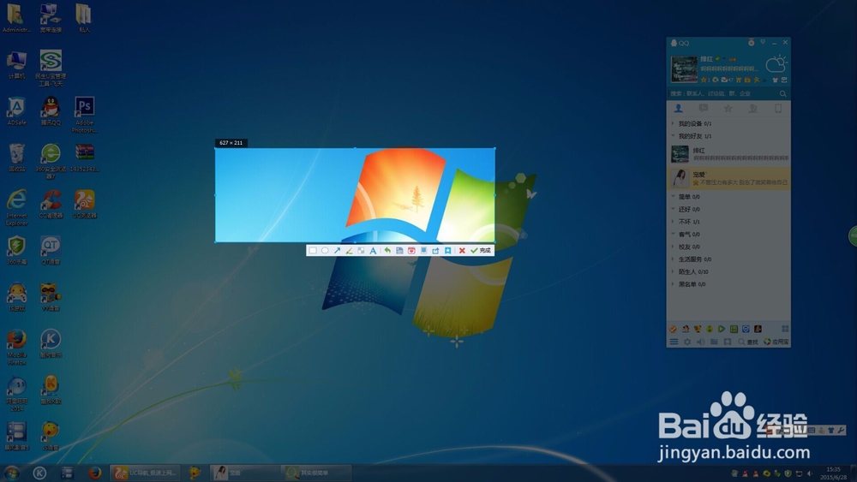857x482 pixels.
Task: Open the 腾讯QQ penguin desktop icon
Action: (51, 110)
